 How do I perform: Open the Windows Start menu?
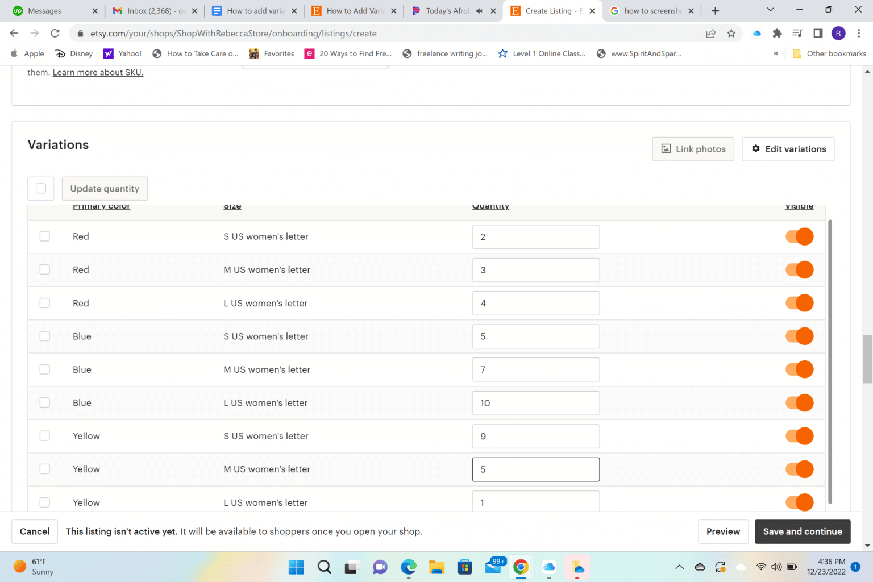coord(296,567)
